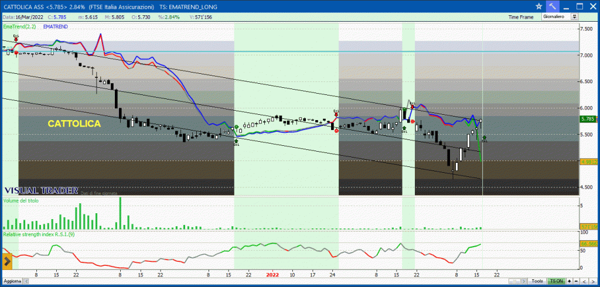This screenshot has width=600, height=287.
Task: Click the orange chevron expander at left edge
Action: (x=7, y=262)
